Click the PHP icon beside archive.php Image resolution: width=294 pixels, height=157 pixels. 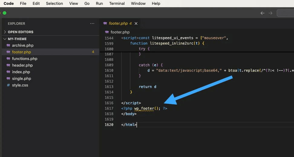pos(8,46)
